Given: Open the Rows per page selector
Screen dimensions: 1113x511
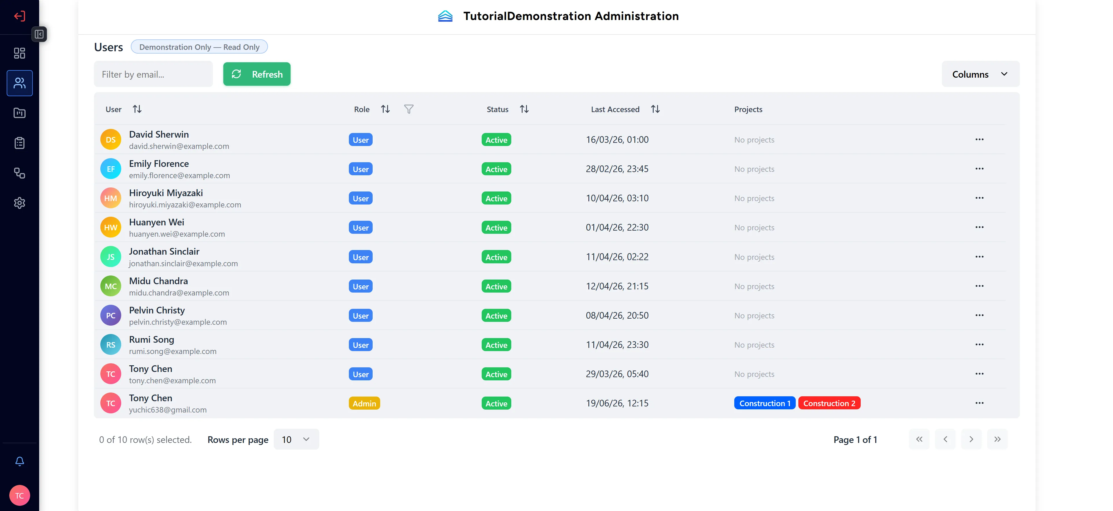Looking at the screenshot, I should [x=296, y=439].
